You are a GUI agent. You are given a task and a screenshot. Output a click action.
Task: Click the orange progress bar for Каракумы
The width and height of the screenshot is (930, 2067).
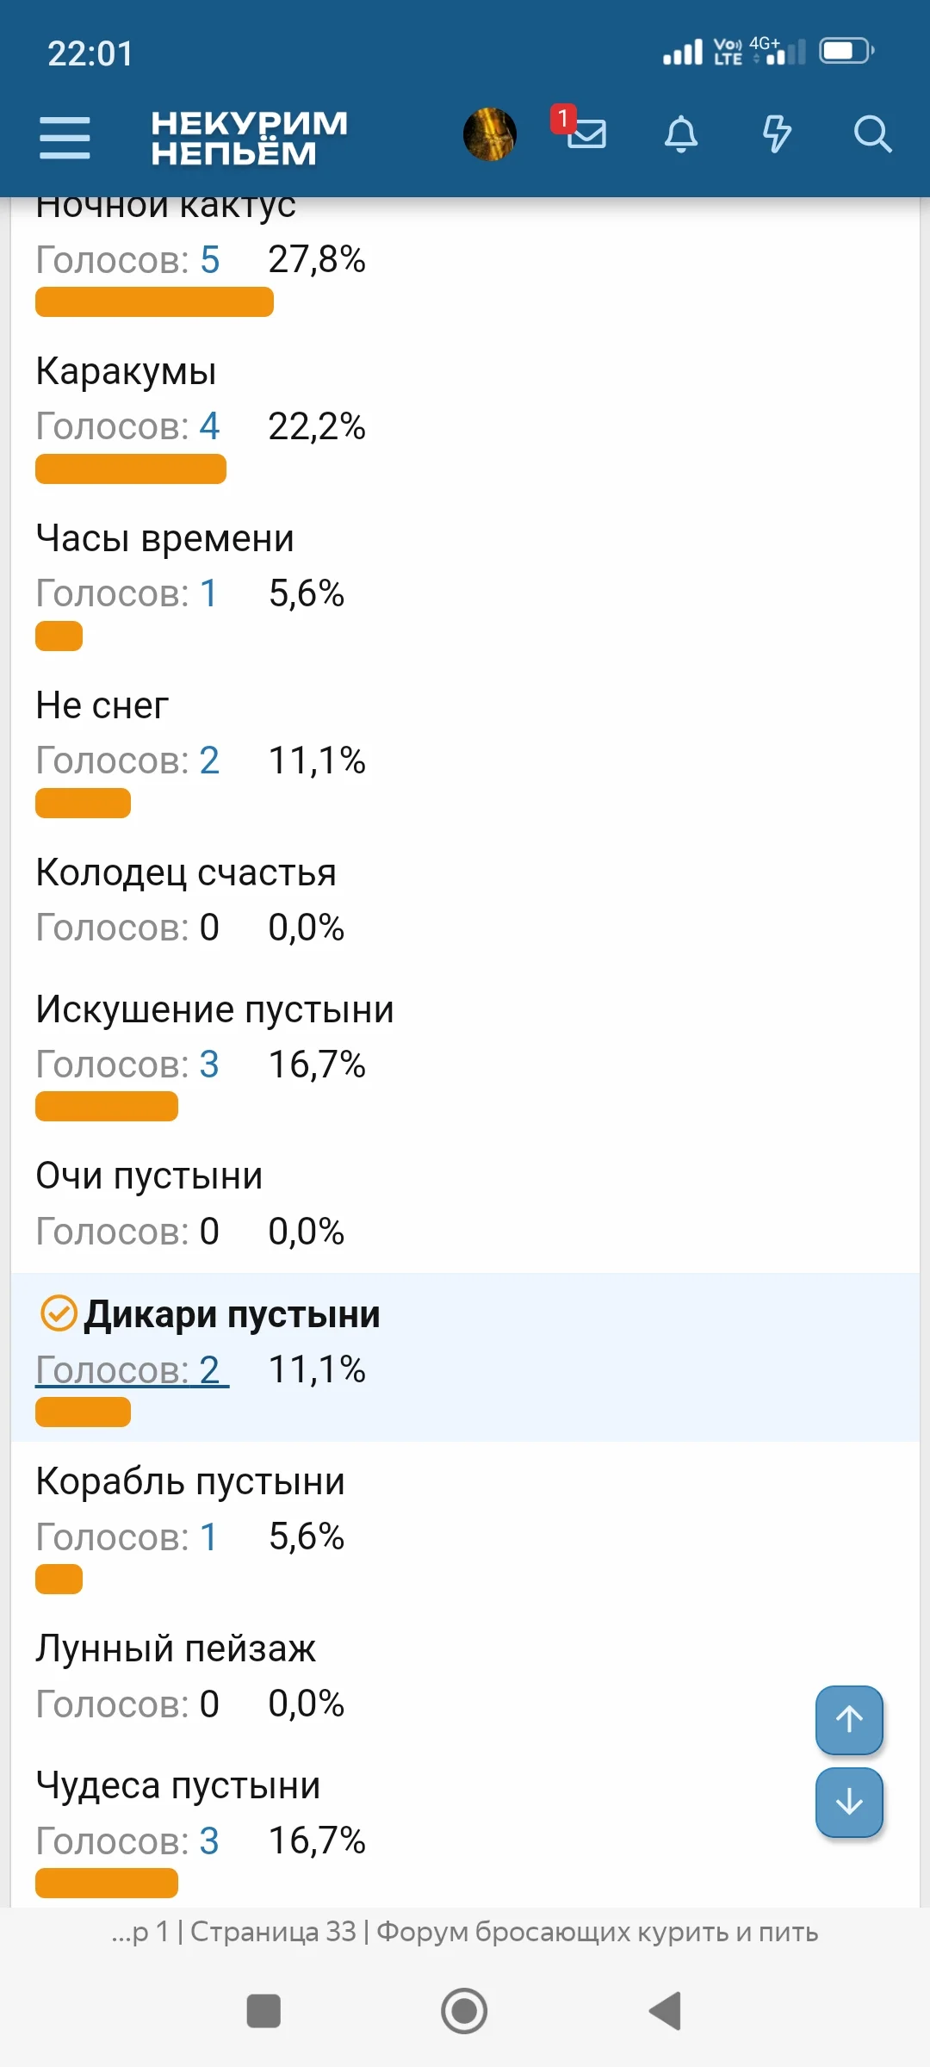tap(129, 470)
